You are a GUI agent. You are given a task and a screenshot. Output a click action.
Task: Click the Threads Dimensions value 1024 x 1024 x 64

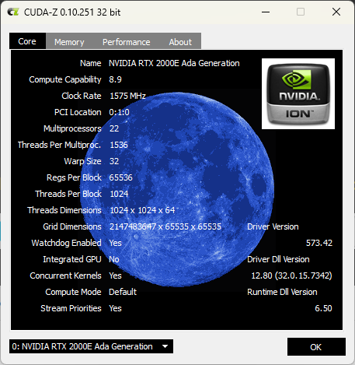(x=142, y=210)
